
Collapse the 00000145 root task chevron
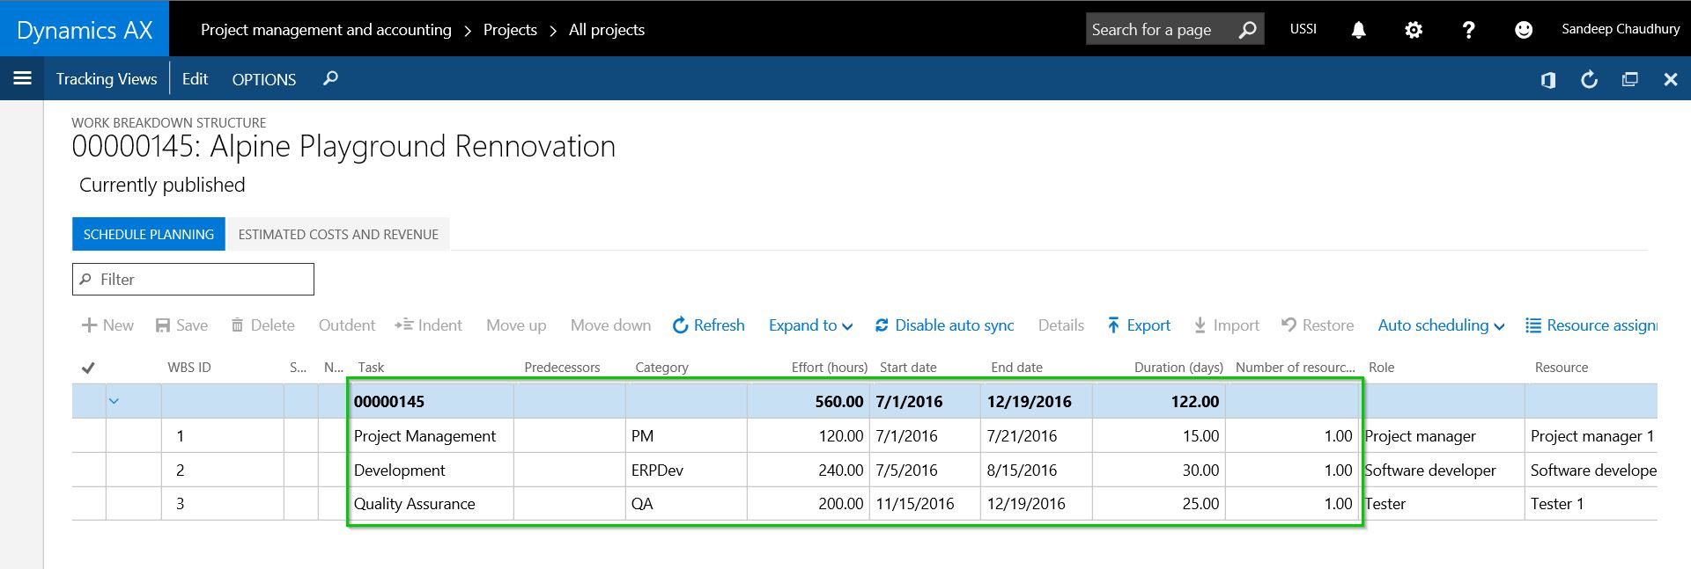tap(114, 402)
